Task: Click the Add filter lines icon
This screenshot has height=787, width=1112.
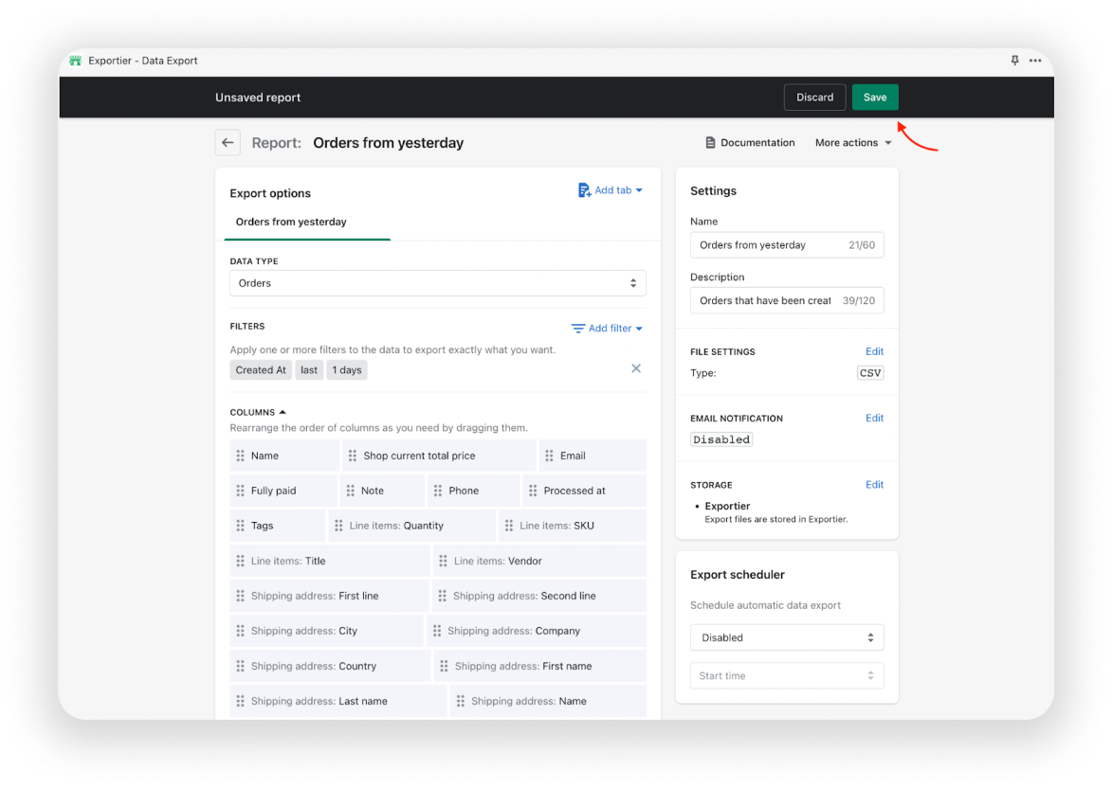Action: [x=578, y=328]
